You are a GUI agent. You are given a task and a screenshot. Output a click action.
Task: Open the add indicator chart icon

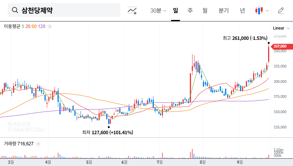(x=132, y=10)
